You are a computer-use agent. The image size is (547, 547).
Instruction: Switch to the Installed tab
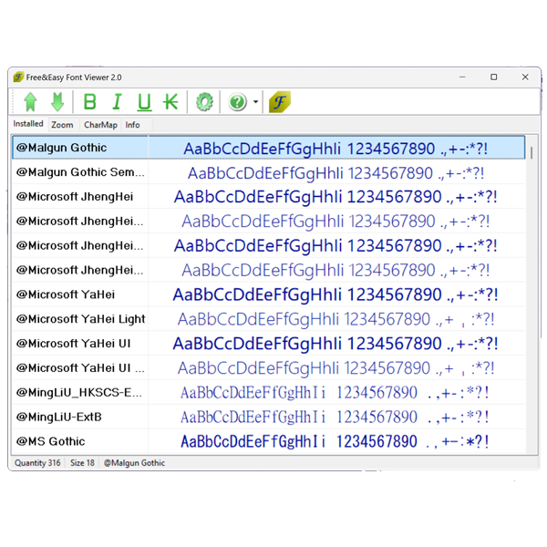click(28, 124)
